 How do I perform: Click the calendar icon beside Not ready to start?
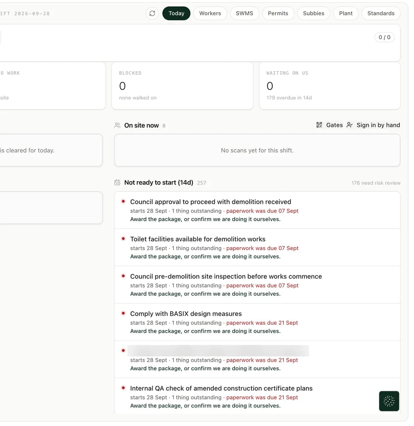(117, 183)
